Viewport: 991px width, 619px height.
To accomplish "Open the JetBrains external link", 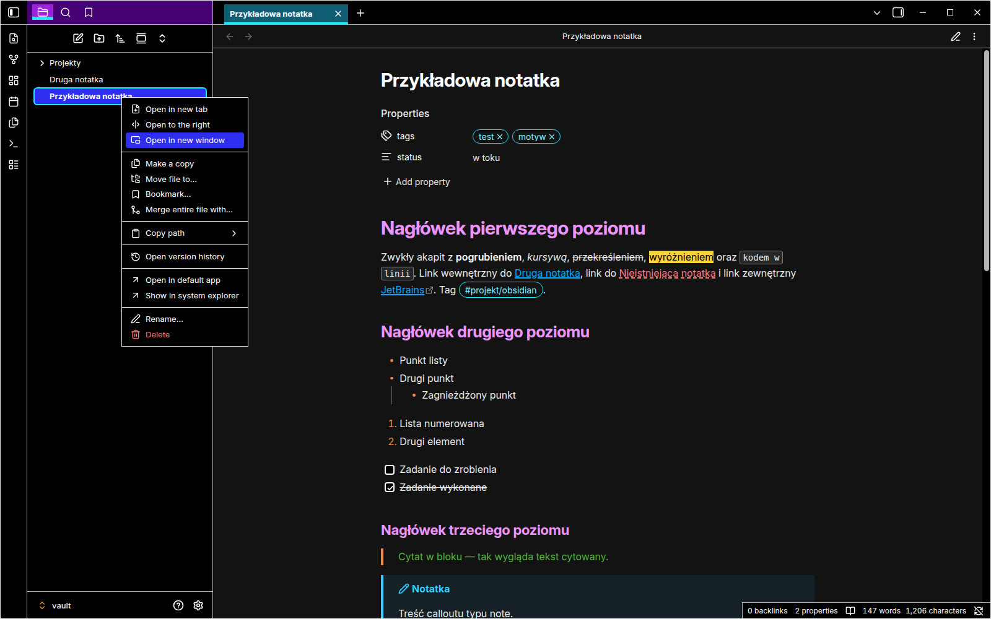I will pos(403,290).
